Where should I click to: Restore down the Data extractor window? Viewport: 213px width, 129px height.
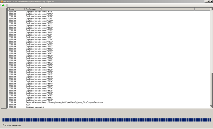pyautogui.click(x=208, y=1)
